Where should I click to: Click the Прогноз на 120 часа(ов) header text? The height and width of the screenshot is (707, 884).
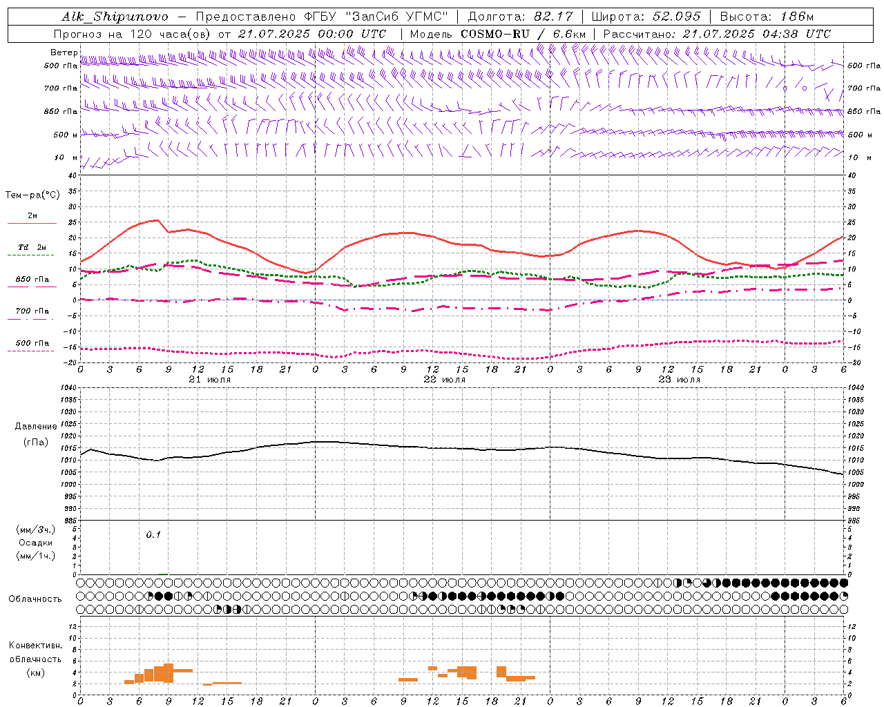(x=133, y=34)
